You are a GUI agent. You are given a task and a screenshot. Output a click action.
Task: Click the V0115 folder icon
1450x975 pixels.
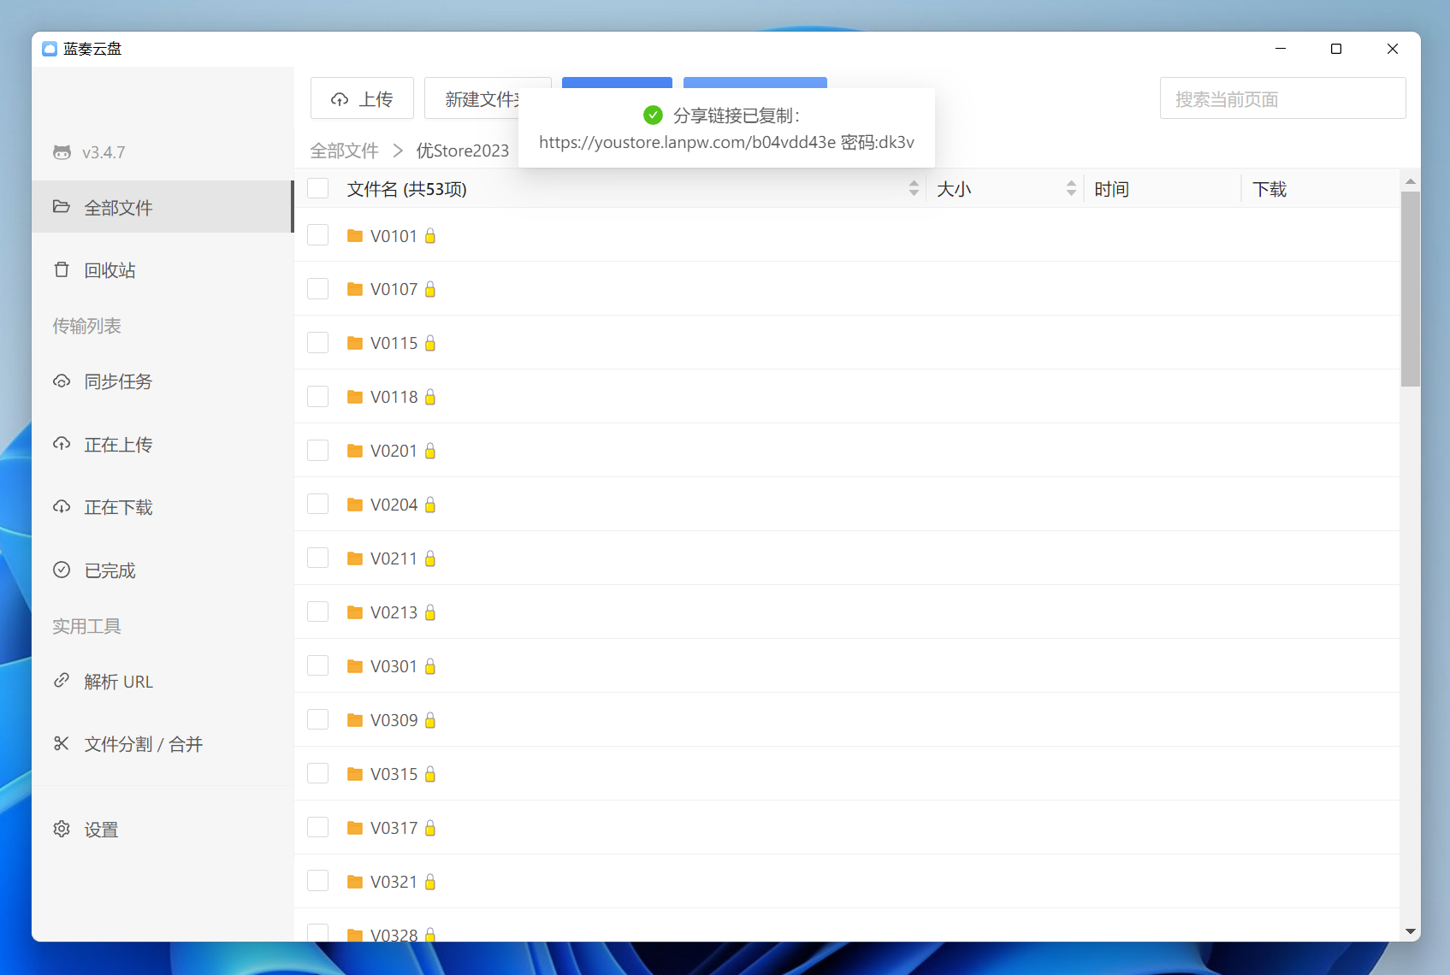tap(355, 343)
